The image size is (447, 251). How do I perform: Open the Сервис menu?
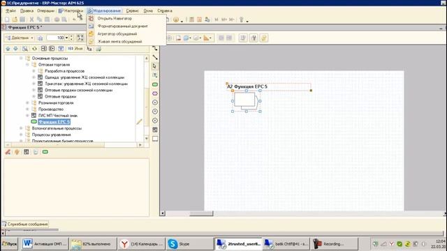point(132,11)
